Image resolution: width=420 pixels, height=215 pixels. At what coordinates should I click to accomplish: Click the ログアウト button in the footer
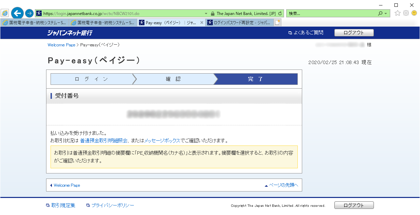(354, 205)
